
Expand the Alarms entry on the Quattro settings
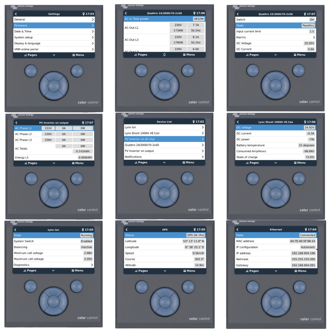(276, 37)
